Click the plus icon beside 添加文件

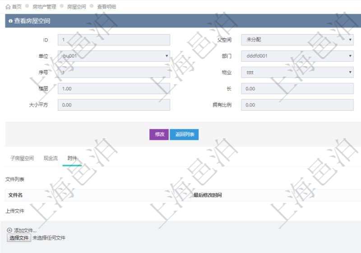[x=9, y=230]
